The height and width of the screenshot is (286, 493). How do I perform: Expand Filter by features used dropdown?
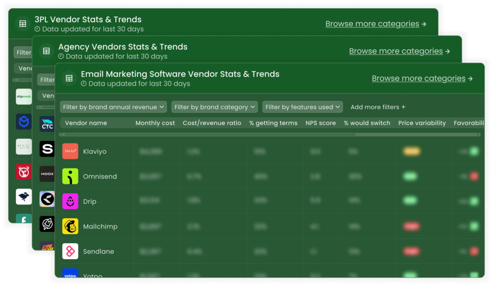[x=302, y=107]
